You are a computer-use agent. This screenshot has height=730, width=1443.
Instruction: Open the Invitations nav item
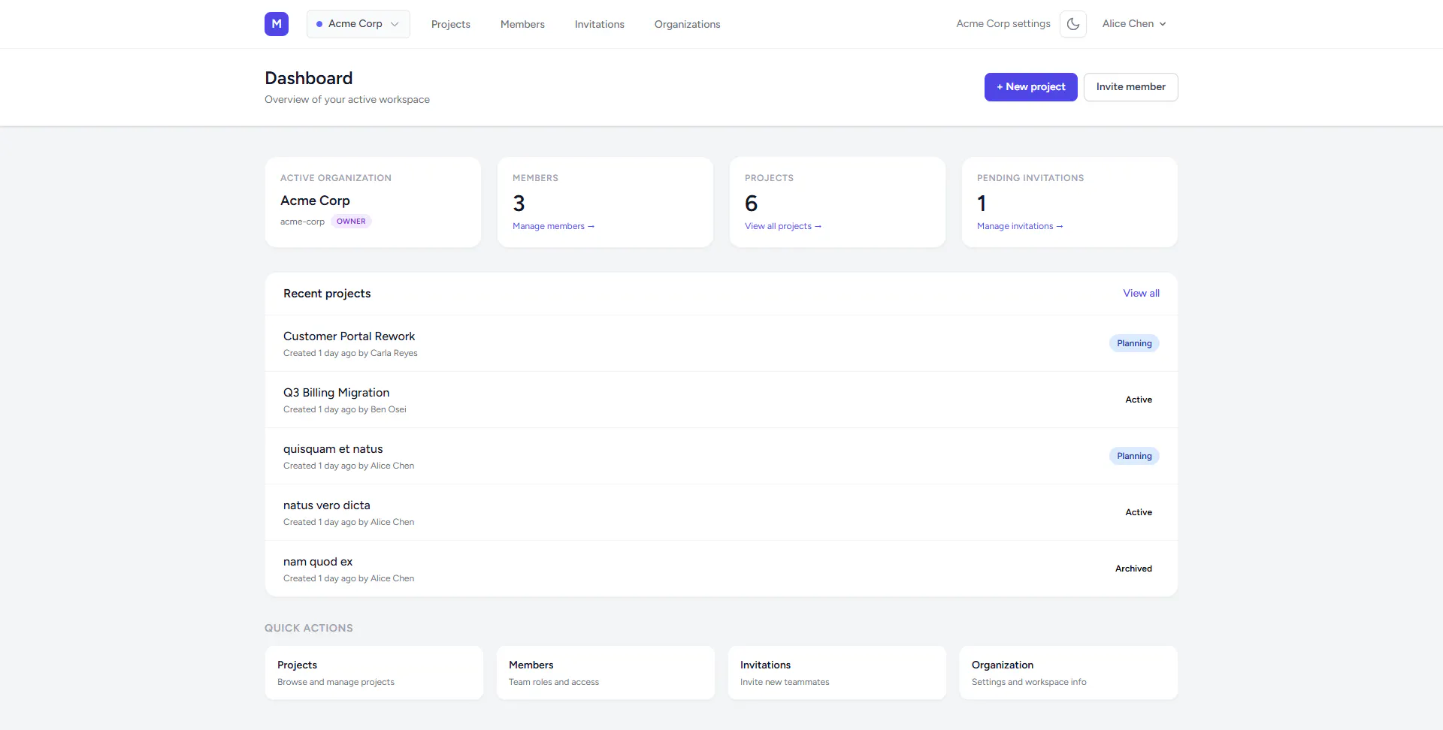pos(600,24)
